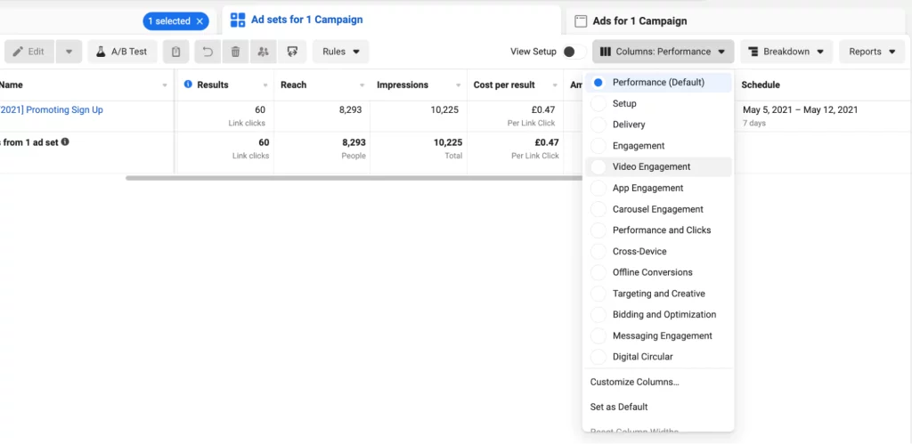
Task: Open the Cost per result column arrow
Action: (555, 85)
